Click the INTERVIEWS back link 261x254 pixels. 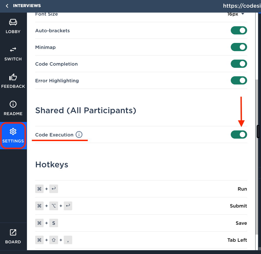[x=27, y=6]
